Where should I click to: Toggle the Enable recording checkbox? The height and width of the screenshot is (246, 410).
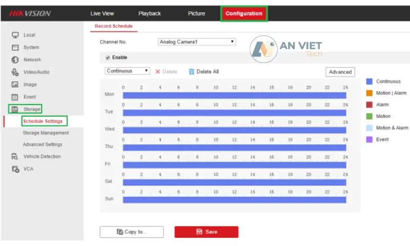[108, 57]
